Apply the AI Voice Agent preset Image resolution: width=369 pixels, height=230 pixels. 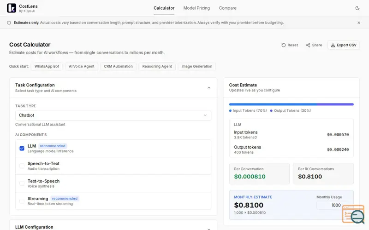pyautogui.click(x=82, y=66)
